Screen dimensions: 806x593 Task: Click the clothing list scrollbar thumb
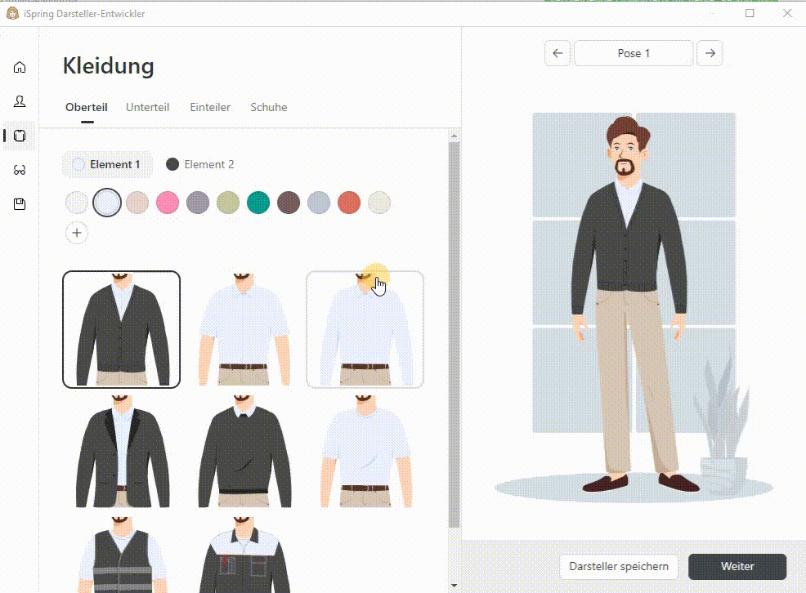(454, 335)
